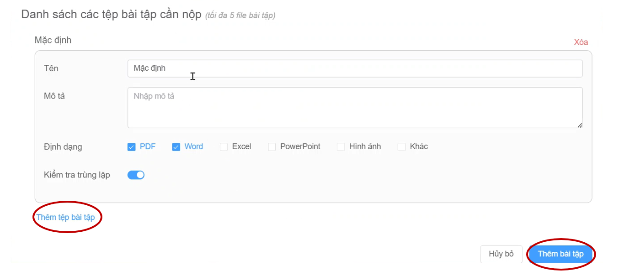Click the Mặc định section title
This screenshot has width=624, height=276.
click(53, 40)
